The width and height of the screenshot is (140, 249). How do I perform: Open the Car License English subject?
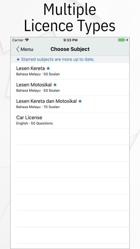[x=70, y=120]
